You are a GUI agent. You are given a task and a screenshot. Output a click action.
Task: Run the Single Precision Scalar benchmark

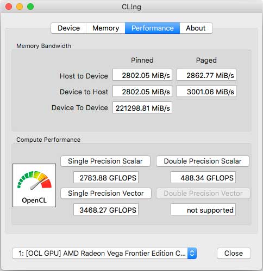[x=105, y=161]
